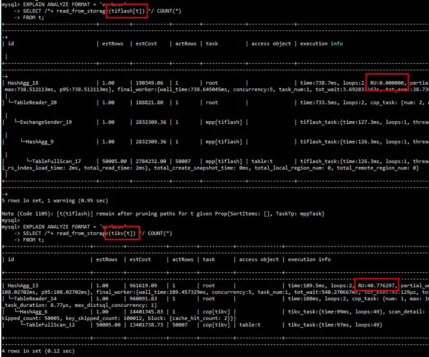Viewport: 429px width, 357px height.
Task: Select estCost value 960091.83
Action: pos(143,298)
